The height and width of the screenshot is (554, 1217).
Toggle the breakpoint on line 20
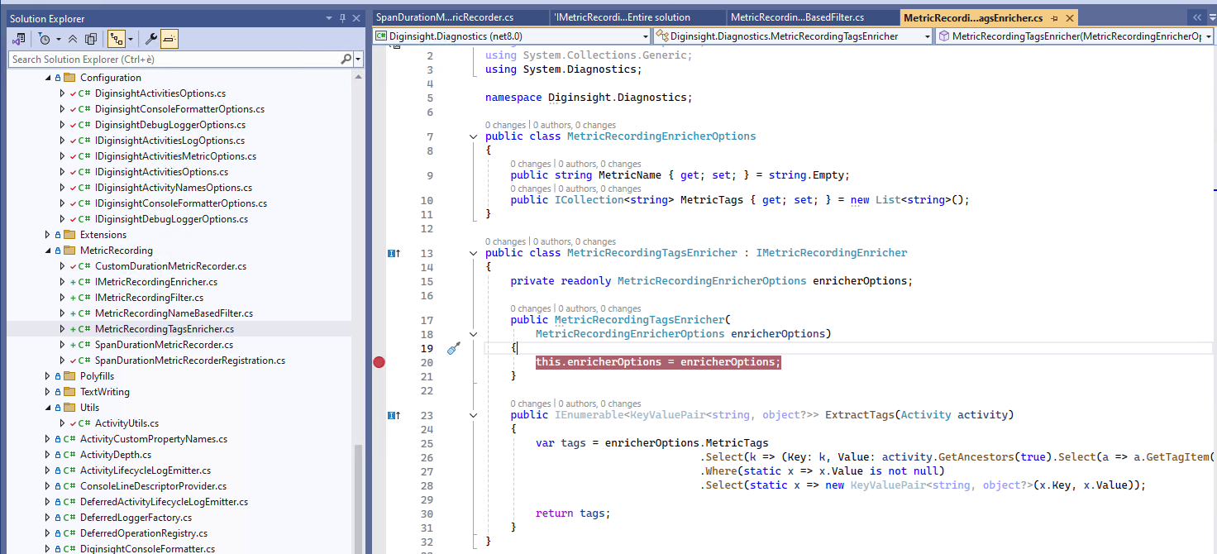[x=379, y=362]
